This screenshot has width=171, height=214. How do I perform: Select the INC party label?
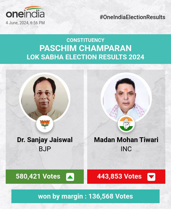(126, 149)
